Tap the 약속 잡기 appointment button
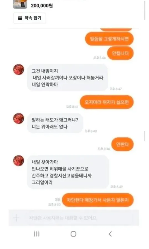This screenshot has height=249, width=149. point(30,18)
